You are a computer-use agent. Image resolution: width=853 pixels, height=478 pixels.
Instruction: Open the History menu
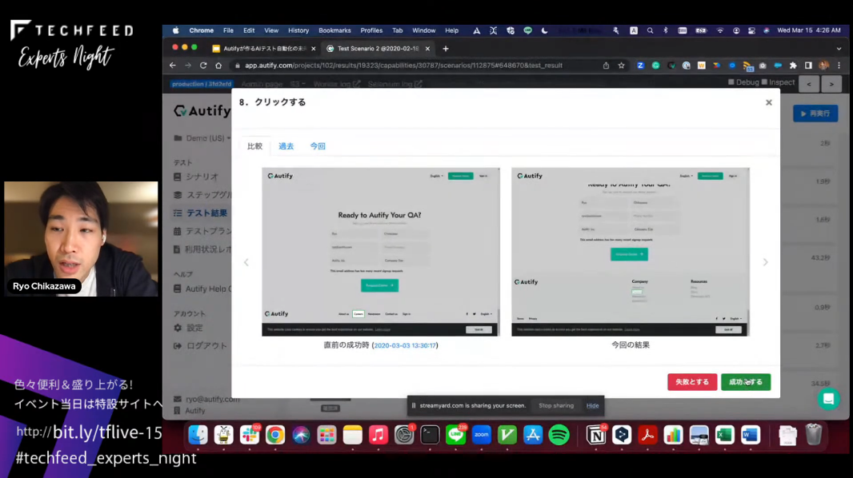coord(298,30)
